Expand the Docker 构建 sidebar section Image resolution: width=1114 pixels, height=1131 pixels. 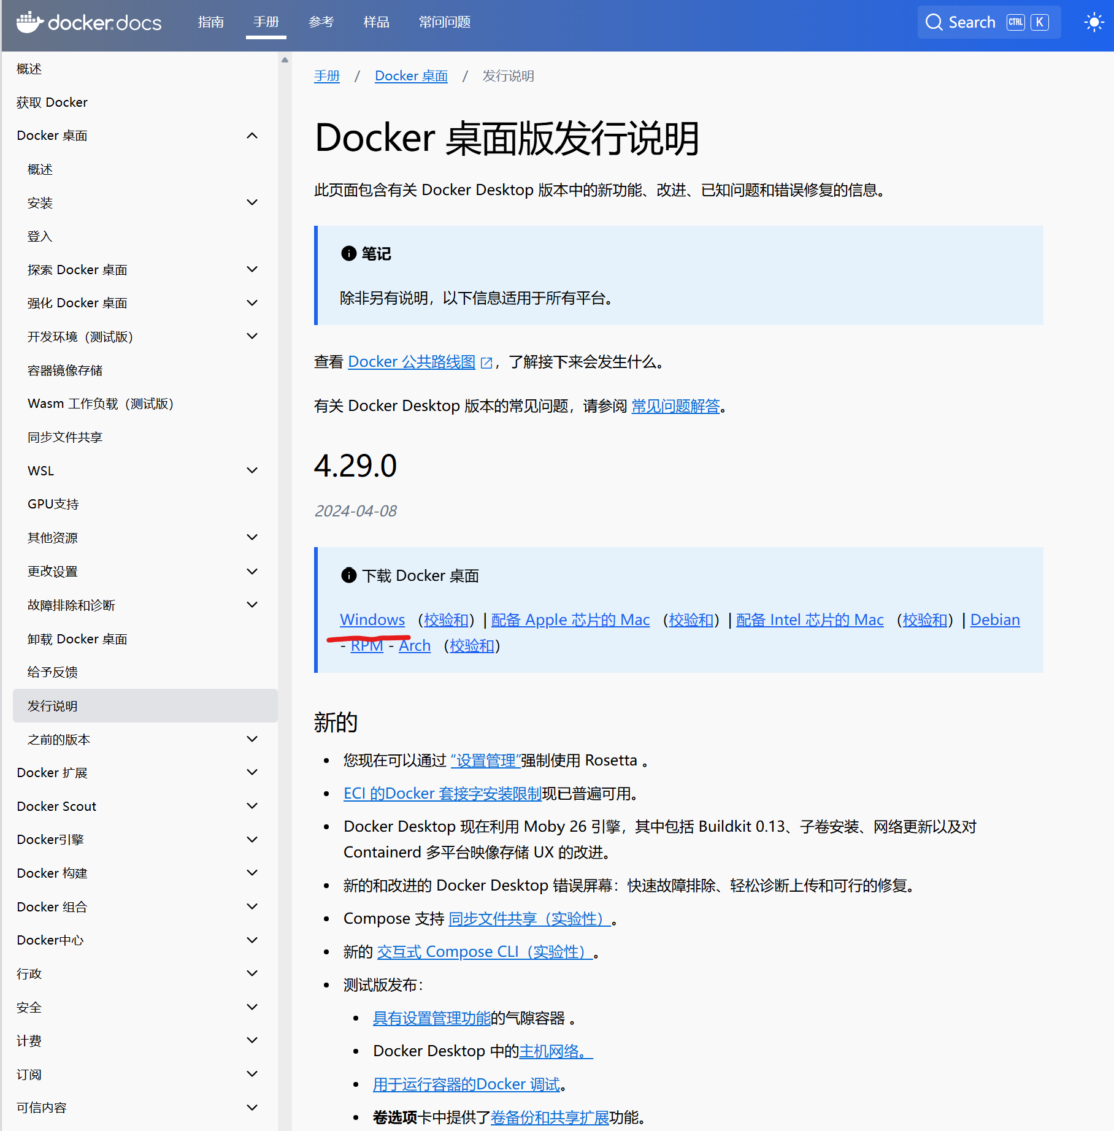[252, 873]
